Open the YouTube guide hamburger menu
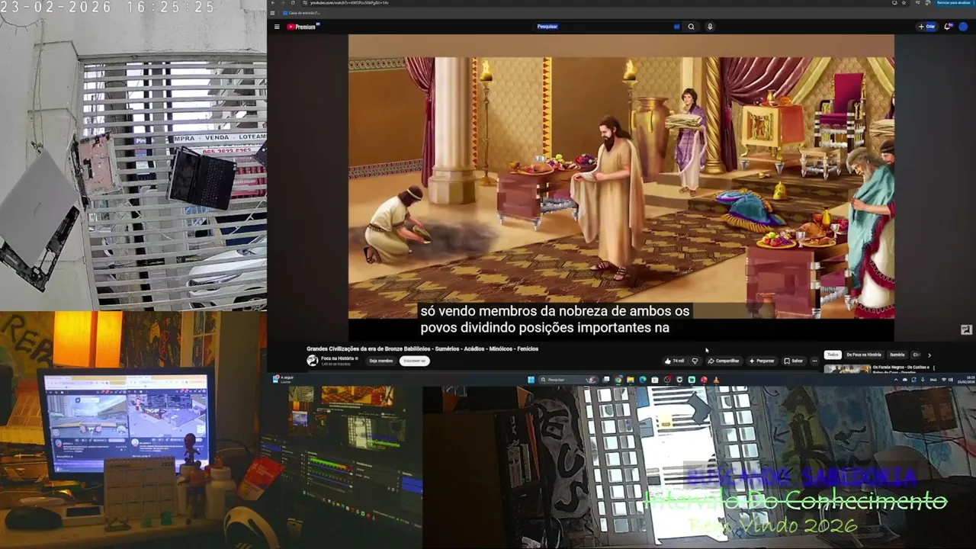 pos(277,27)
